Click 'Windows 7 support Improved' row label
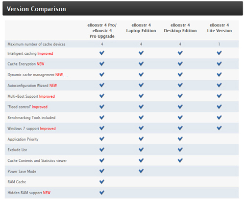245x199 pixels. click(31, 129)
